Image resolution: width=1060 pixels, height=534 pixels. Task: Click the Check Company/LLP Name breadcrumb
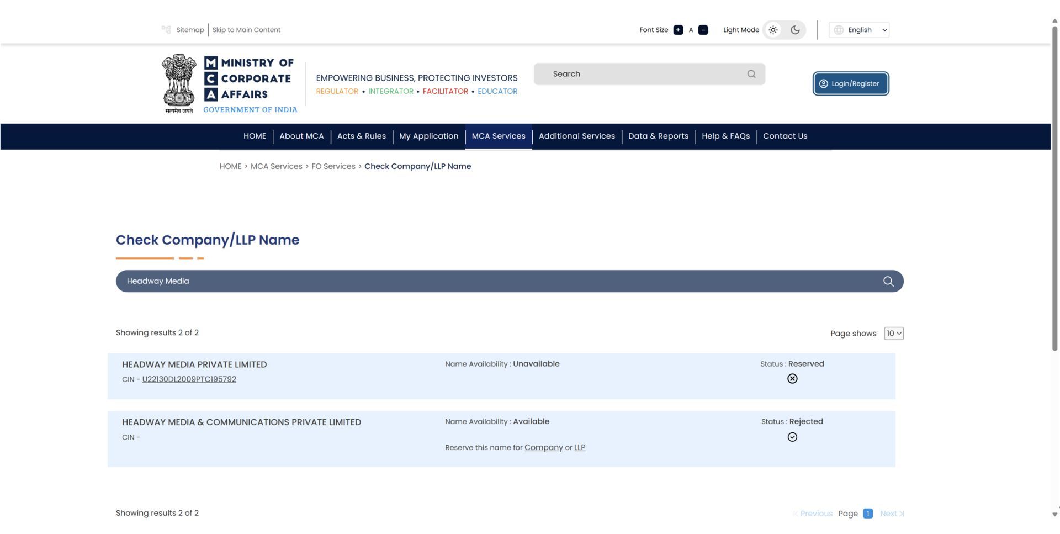point(417,166)
